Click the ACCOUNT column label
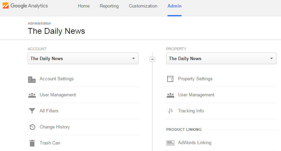The width and height of the screenshot is (281, 151). tap(37, 49)
